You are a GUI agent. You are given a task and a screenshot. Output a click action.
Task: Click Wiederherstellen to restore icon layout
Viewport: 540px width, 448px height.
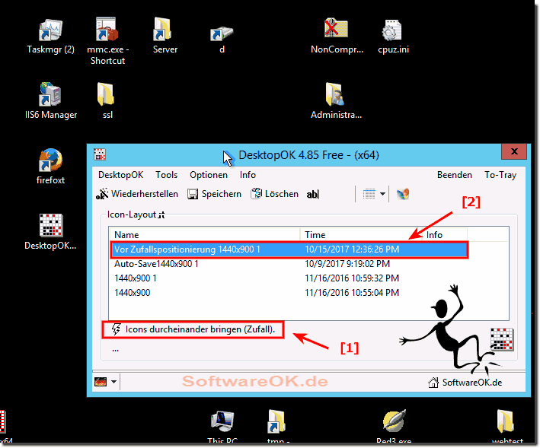[x=137, y=194]
